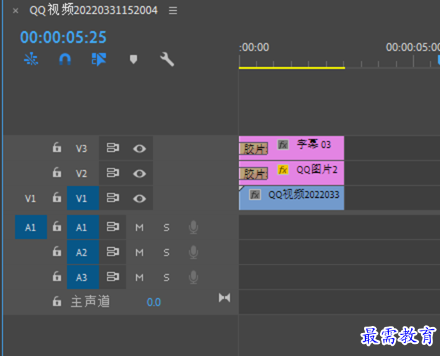This screenshot has width=440, height=356.
Task: Toggle sync lock on A3 track
Action: [113, 277]
